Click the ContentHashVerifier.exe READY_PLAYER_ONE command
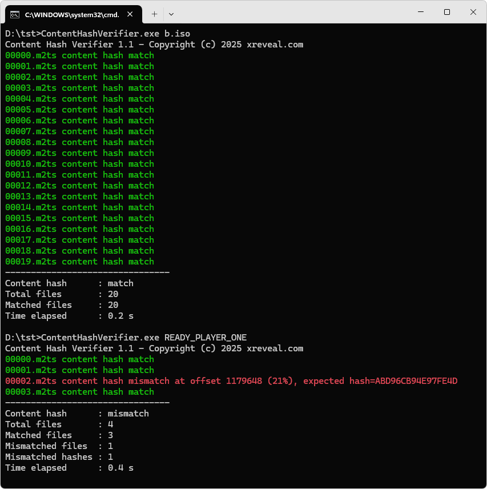The image size is (487, 489). (x=126, y=338)
